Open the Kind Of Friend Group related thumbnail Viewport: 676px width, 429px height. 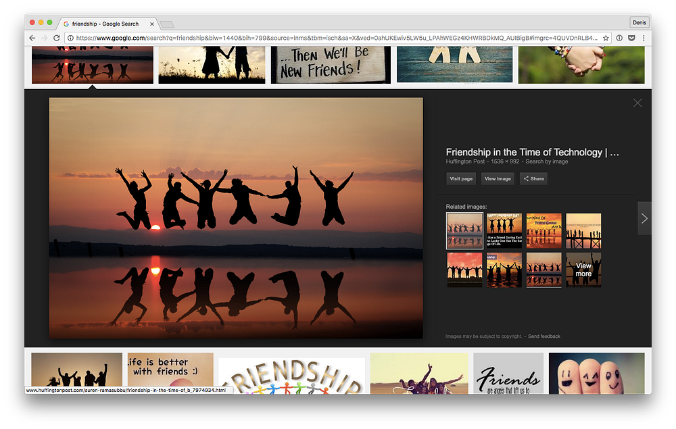pos(544,230)
